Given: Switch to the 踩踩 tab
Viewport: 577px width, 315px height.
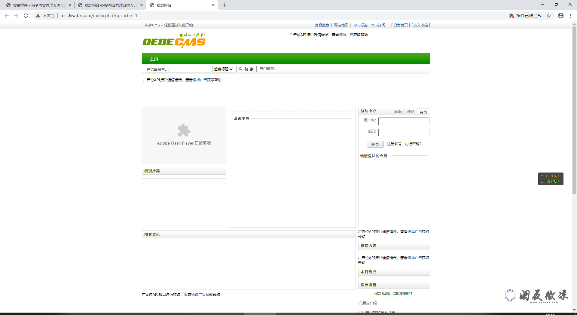Looking at the screenshot, I should (398, 111).
